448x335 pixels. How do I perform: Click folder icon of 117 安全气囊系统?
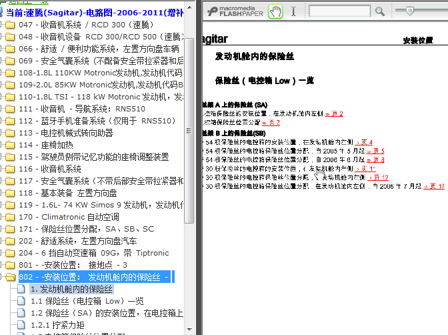[10, 182]
